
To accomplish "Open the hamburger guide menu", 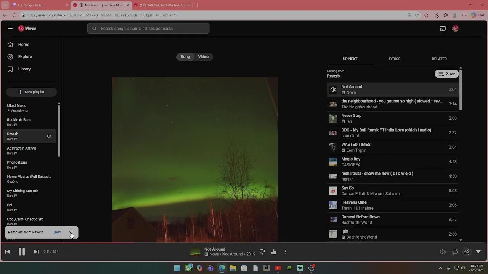I will coord(10,29).
